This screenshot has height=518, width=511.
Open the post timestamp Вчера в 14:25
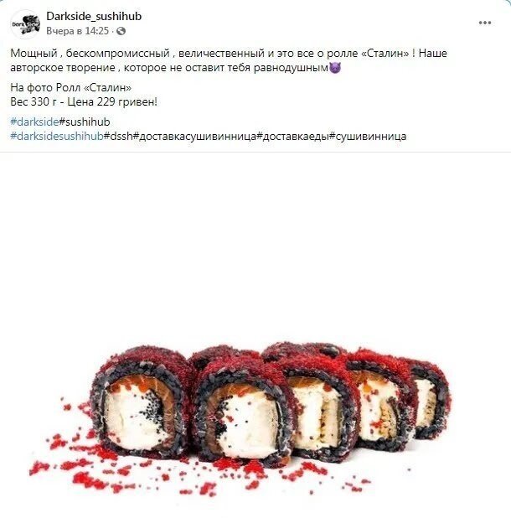[x=77, y=31]
